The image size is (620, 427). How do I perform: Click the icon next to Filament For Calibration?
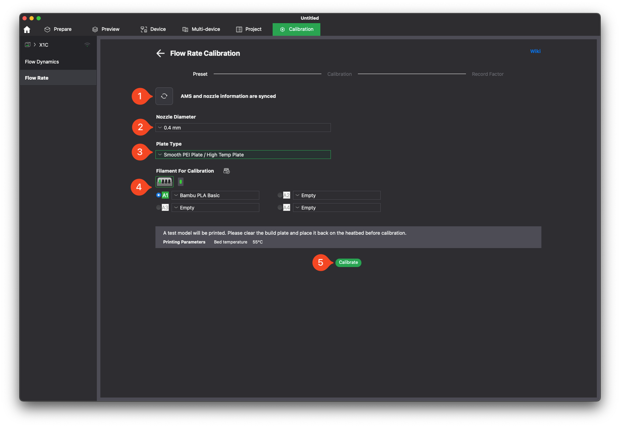pos(227,171)
